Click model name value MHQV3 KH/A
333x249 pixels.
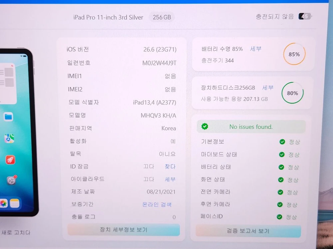pyautogui.click(x=159, y=116)
